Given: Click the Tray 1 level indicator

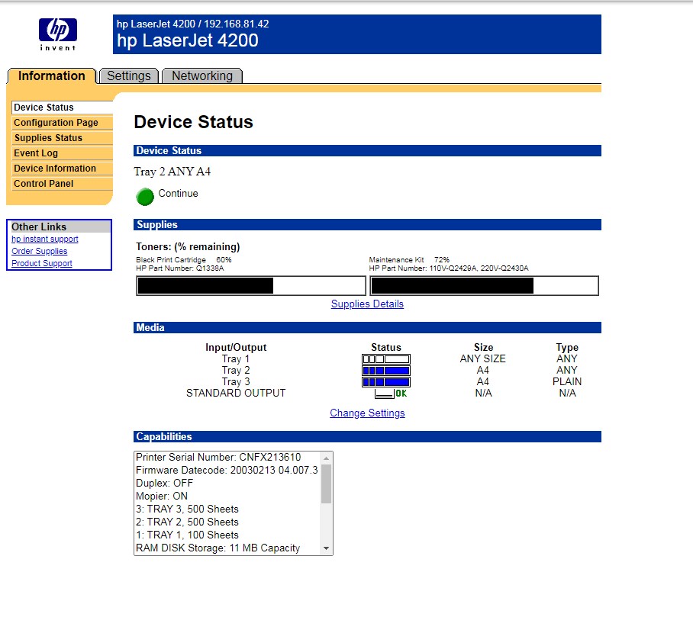Looking at the screenshot, I should [386, 359].
